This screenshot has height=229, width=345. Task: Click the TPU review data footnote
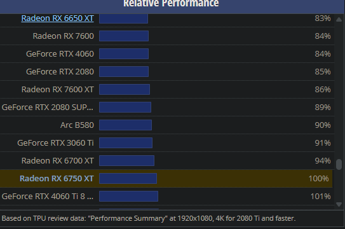click(x=149, y=218)
